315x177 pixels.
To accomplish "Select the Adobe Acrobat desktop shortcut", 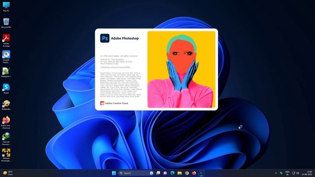I will tap(6, 40).
